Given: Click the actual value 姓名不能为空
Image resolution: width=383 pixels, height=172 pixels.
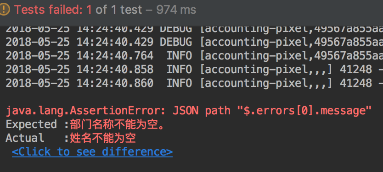Looking at the screenshot, I should 103,138.
